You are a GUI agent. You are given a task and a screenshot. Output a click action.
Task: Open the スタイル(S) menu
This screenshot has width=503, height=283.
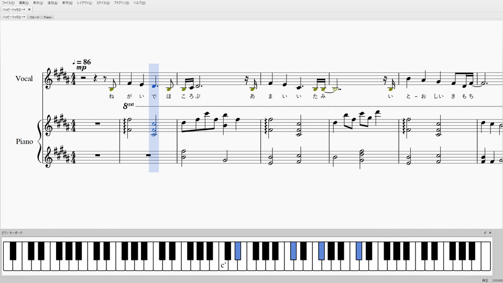pos(103,3)
